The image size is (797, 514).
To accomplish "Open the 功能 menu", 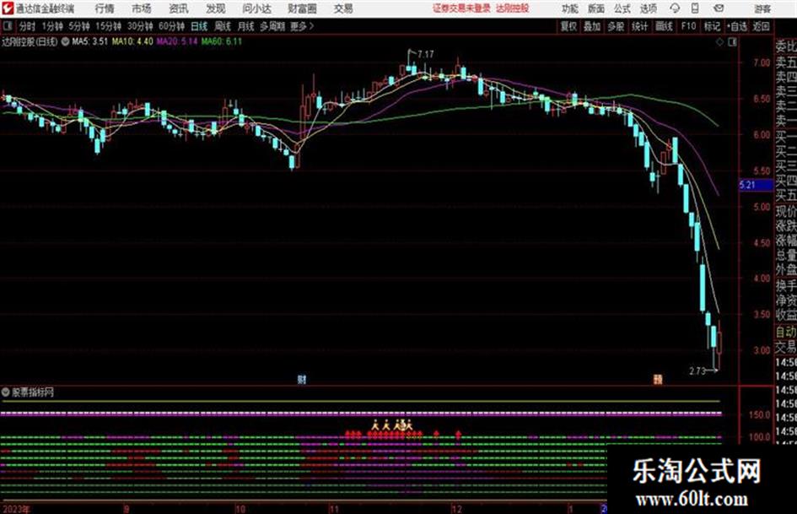I will coord(570,8).
